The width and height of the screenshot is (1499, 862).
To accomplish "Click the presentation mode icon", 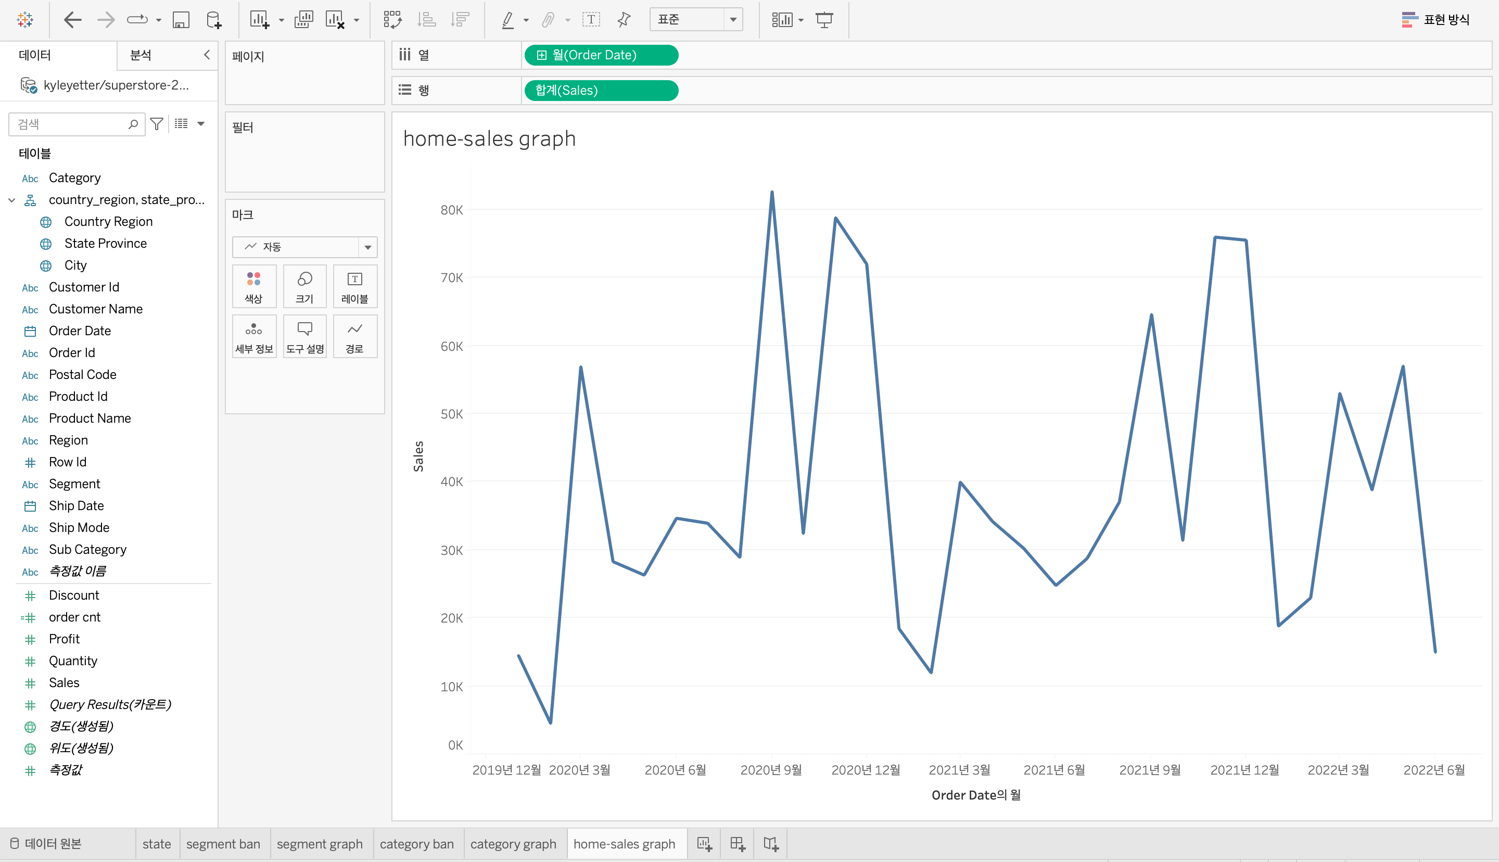I will click(824, 20).
